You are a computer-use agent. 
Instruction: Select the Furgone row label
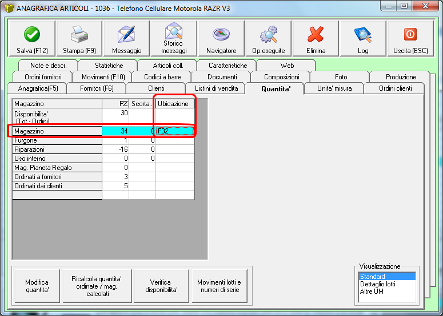57,140
